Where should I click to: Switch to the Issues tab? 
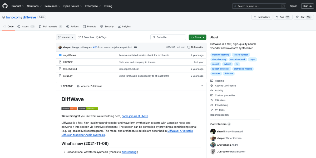(x=26, y=27)
